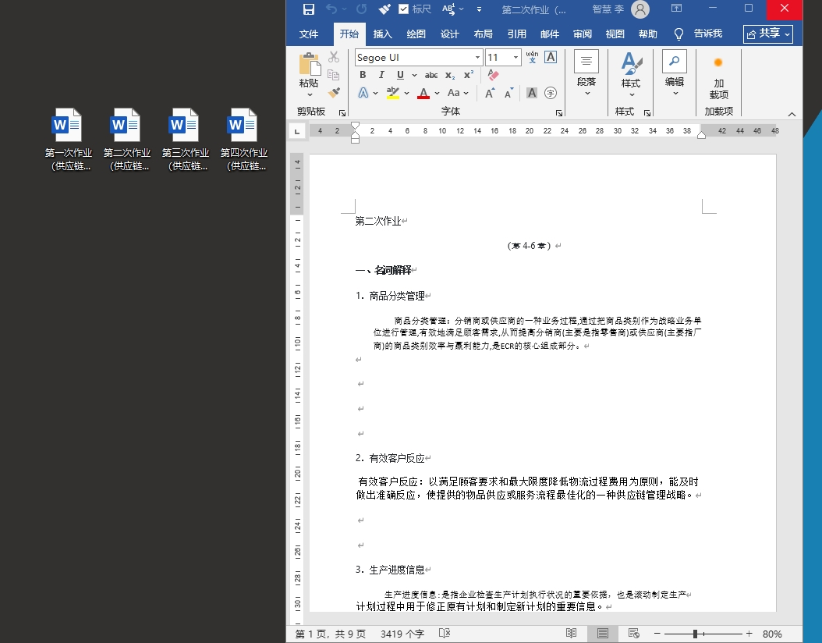Activate the Format Painter in title bar
Viewport: 822px width, 643px height.
click(x=384, y=9)
